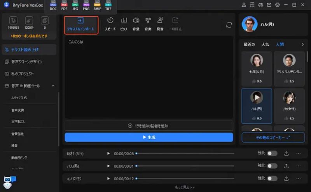The width and height of the screenshot is (311, 192).
Task: Open the settings gear in title bar
Action: pos(278,5)
